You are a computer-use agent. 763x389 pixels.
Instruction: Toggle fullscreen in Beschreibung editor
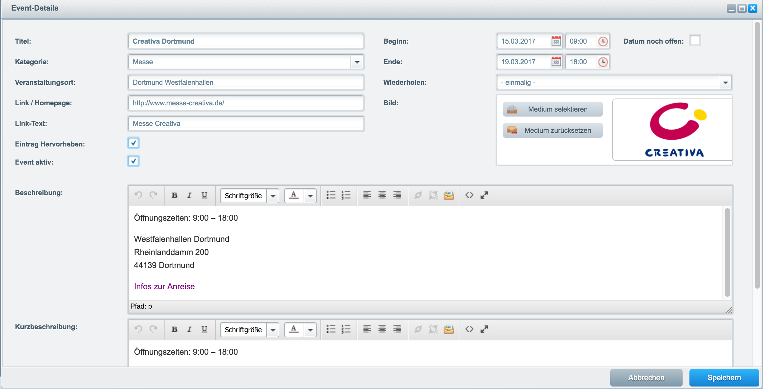coord(484,195)
